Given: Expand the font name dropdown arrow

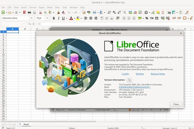Looking at the screenshot, I should tap(31, 18).
